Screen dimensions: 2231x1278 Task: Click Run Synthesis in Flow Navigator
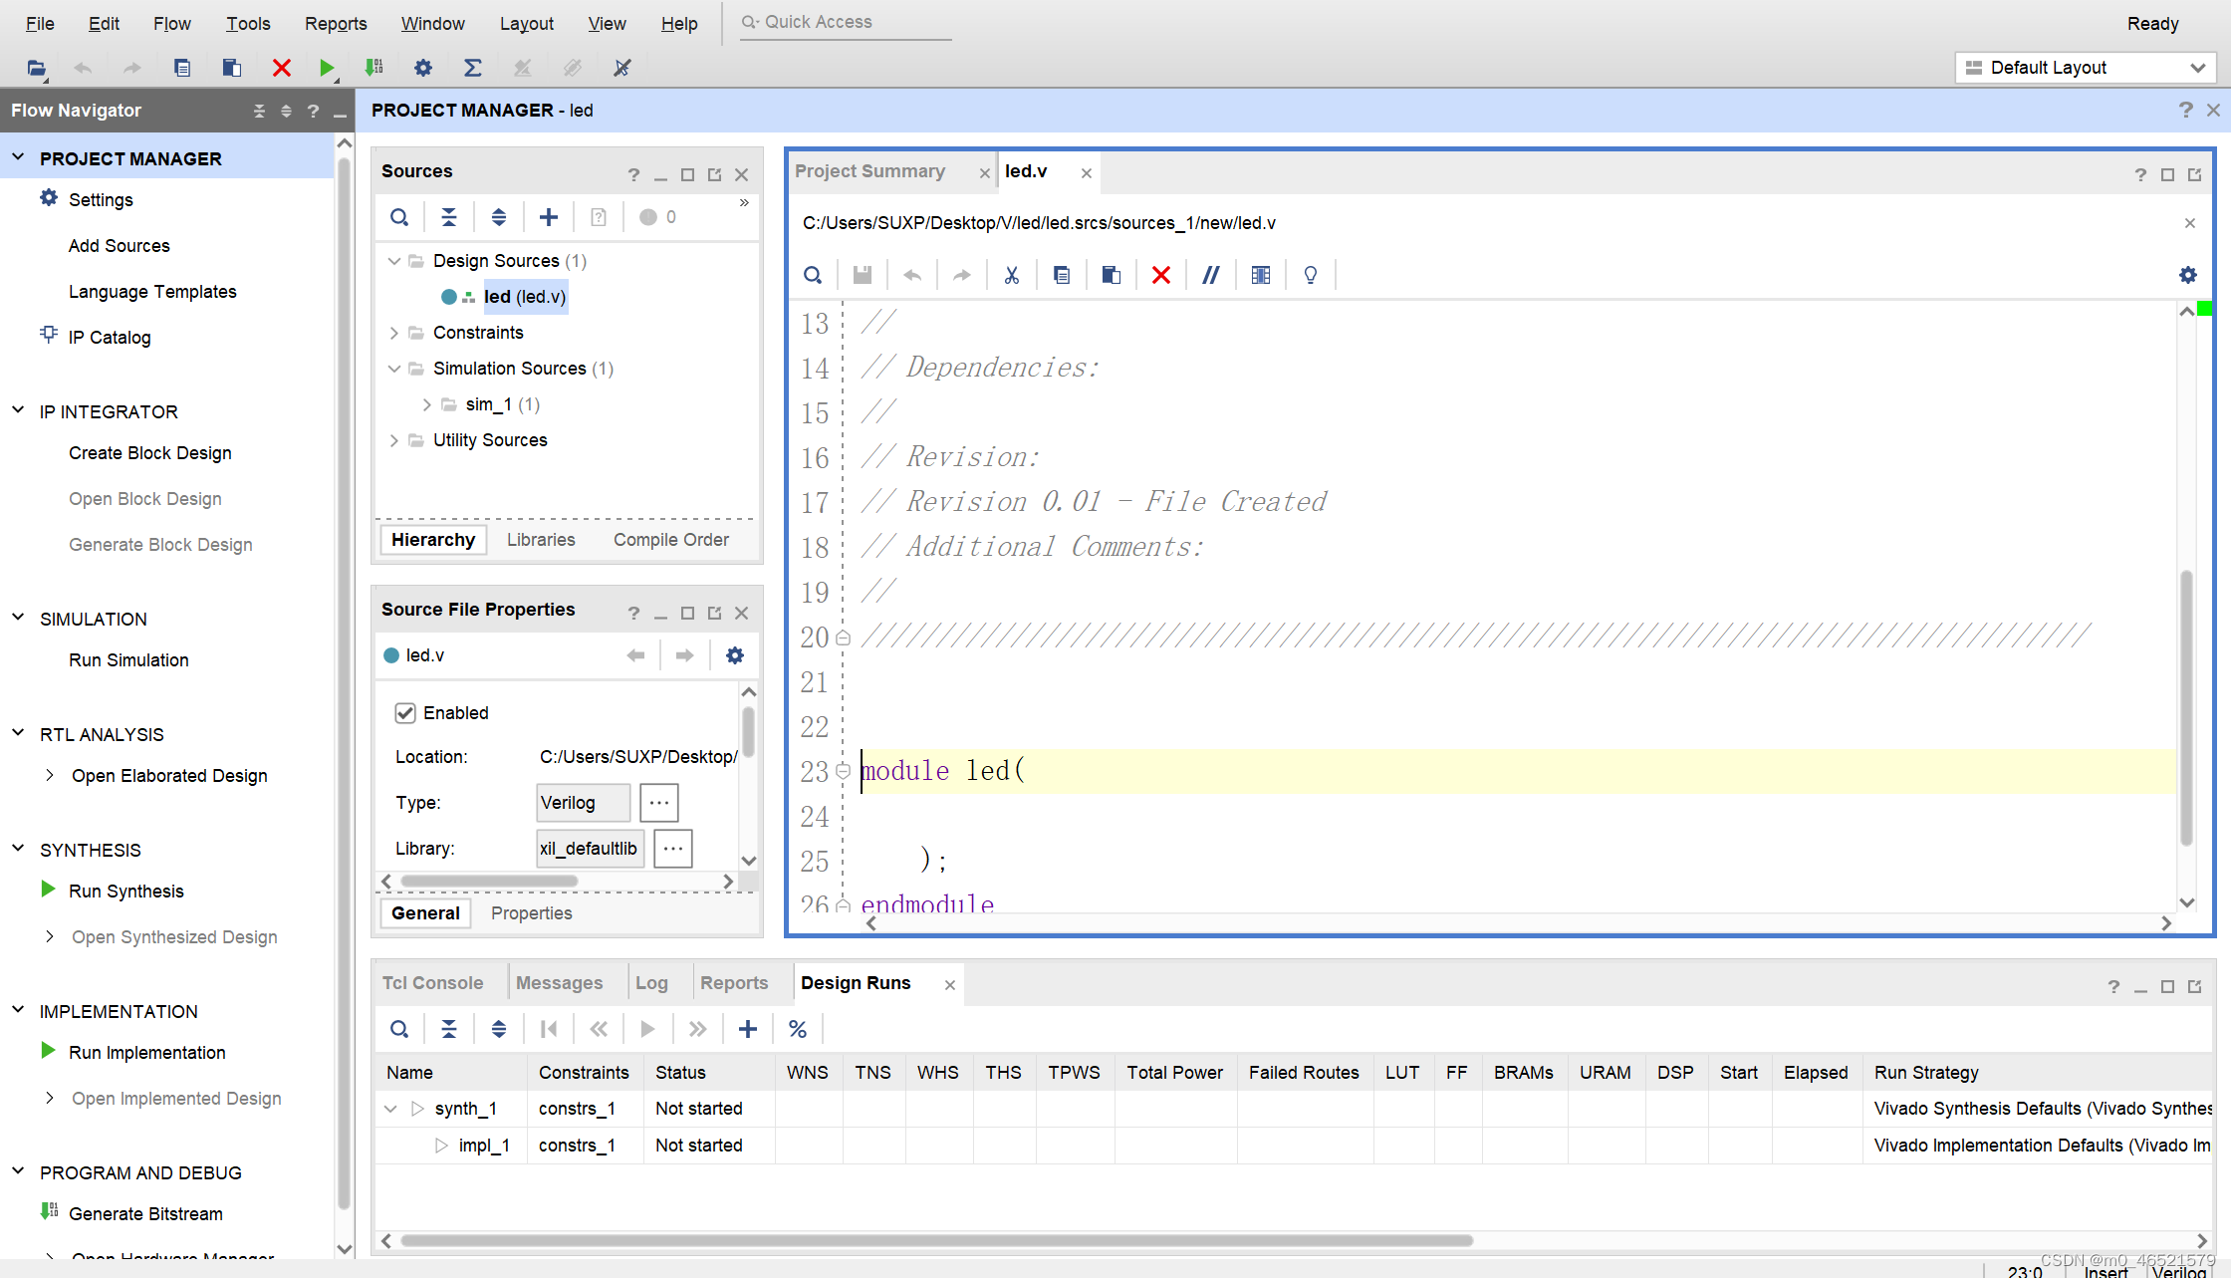126,892
